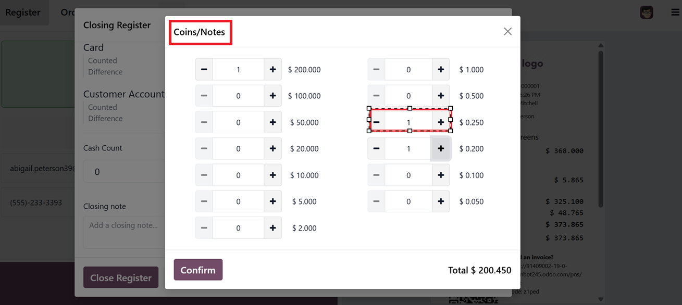Close the Coins/Notes dialog
The height and width of the screenshot is (305, 682).
(507, 31)
